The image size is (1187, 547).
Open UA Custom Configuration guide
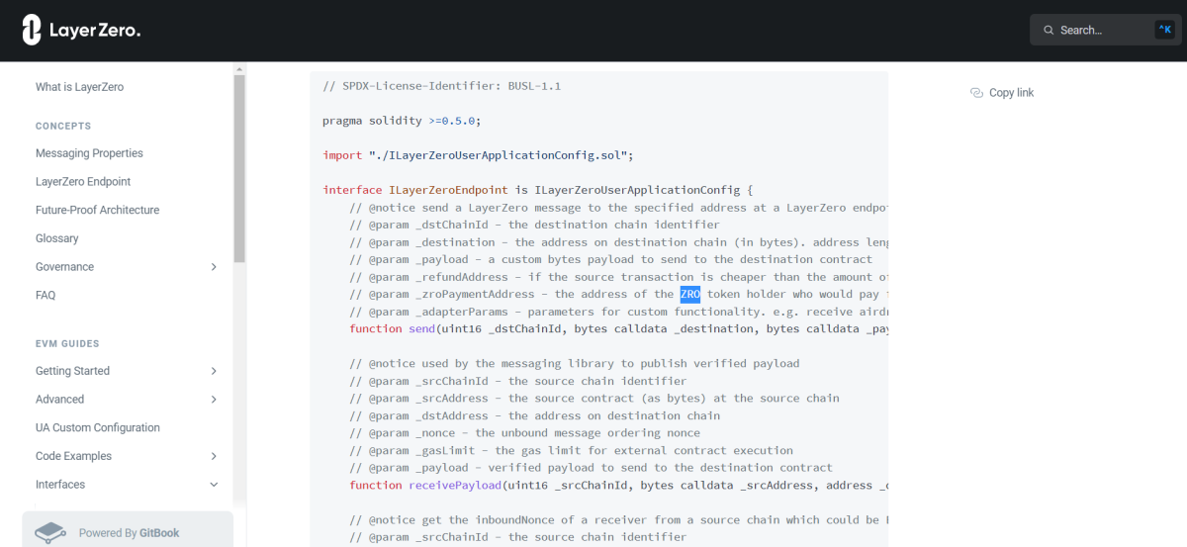97,427
